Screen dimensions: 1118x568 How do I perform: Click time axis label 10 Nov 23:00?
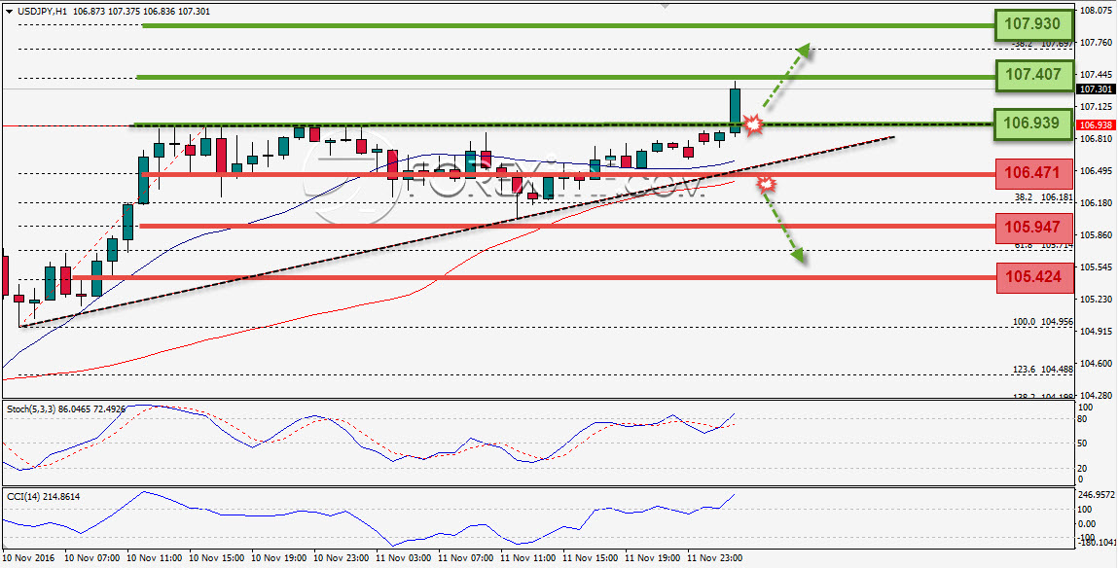pos(342,558)
